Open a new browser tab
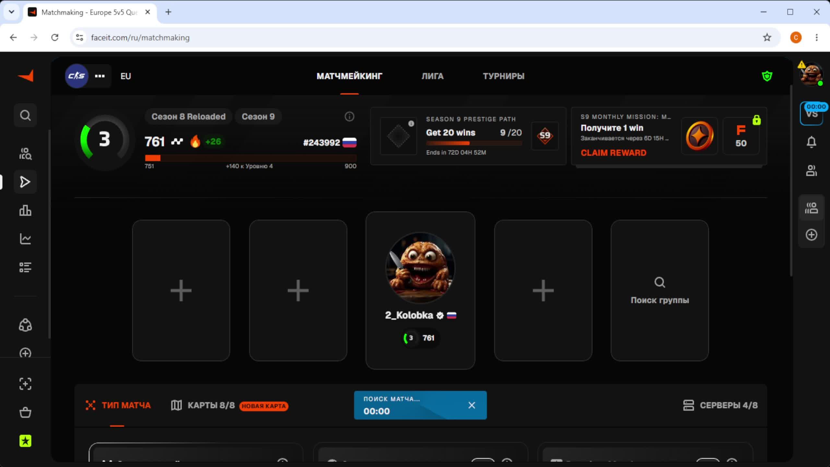 pyautogui.click(x=168, y=12)
